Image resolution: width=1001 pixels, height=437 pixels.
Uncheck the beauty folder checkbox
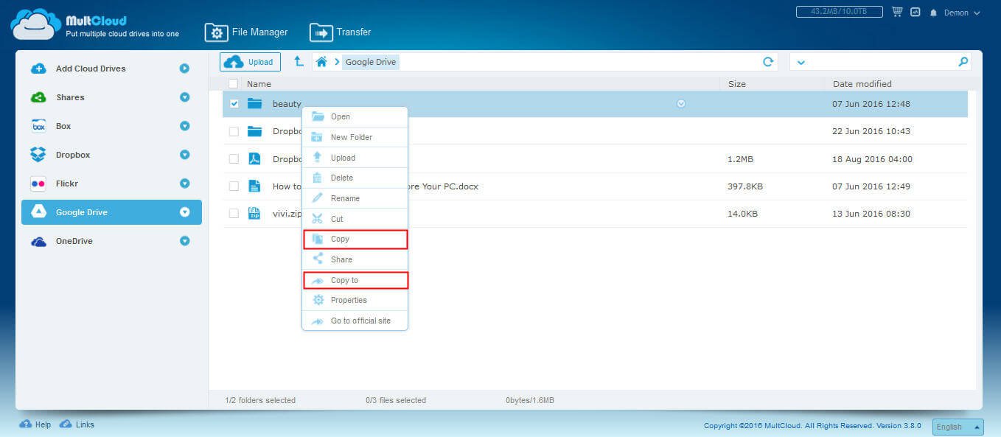coord(234,103)
